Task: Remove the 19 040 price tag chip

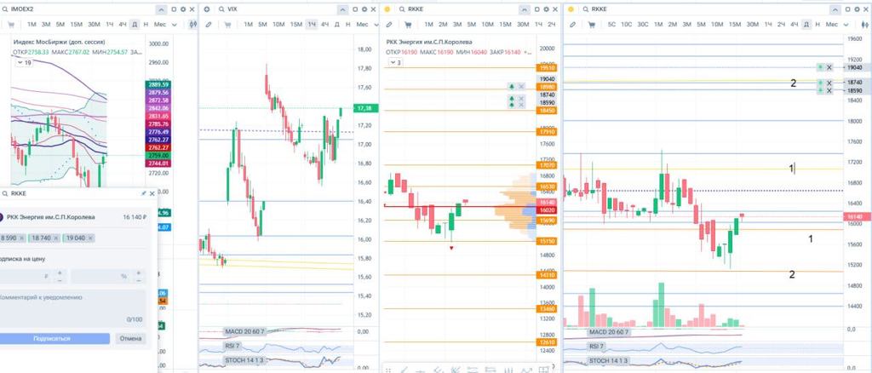Action: 91,238
